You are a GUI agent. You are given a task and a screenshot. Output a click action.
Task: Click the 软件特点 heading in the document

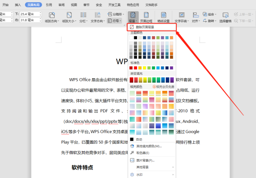82,167
